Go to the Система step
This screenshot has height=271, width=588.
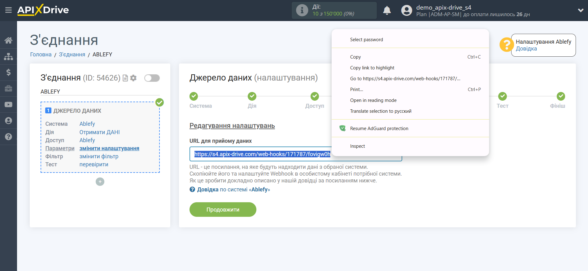pos(194,96)
